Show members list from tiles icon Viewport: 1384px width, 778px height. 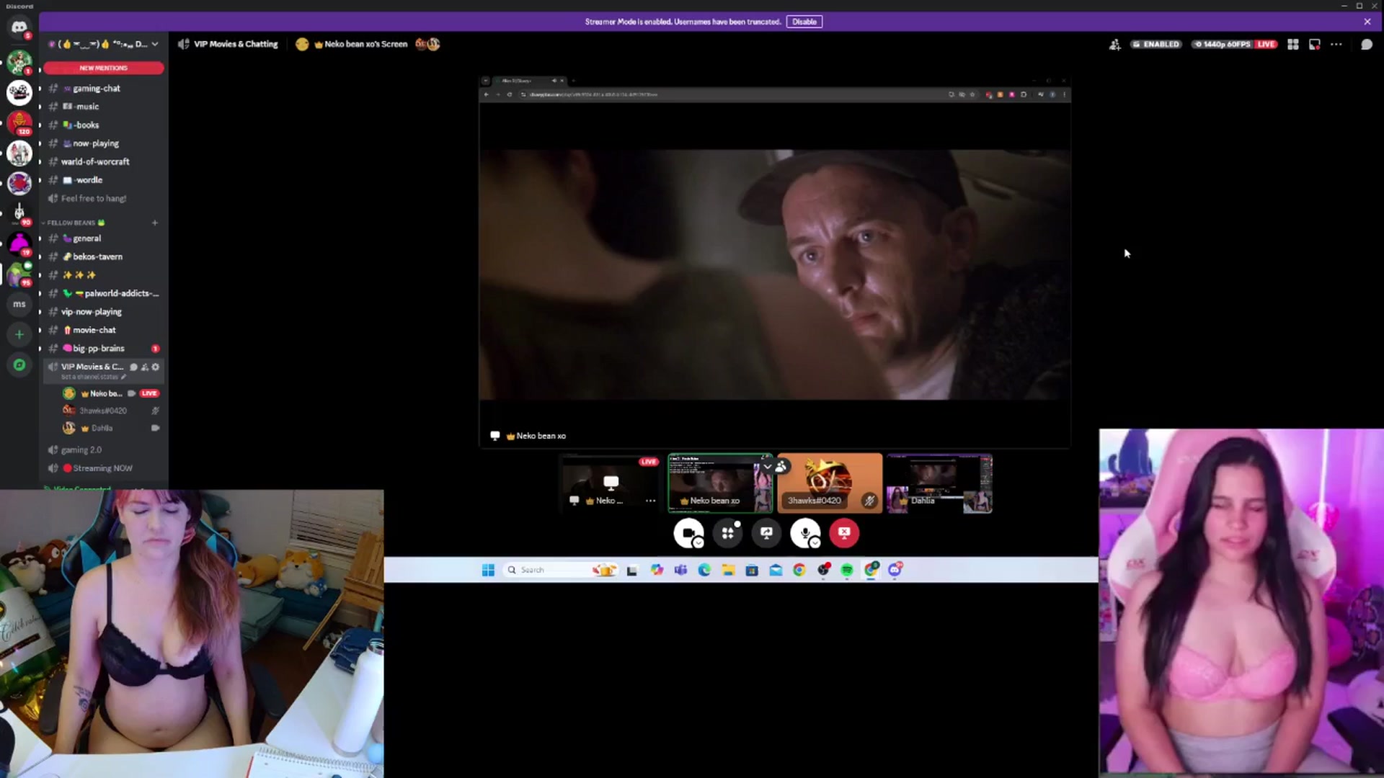coord(781,467)
